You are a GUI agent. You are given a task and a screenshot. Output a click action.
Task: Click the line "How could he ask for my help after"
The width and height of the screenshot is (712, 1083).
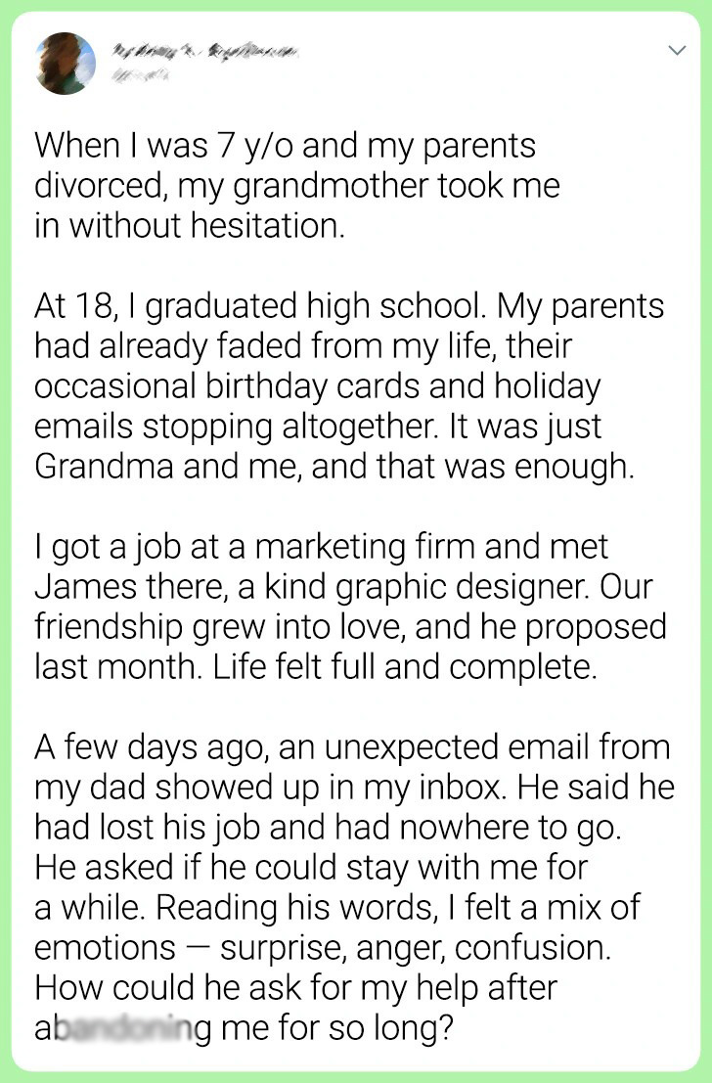294,986
